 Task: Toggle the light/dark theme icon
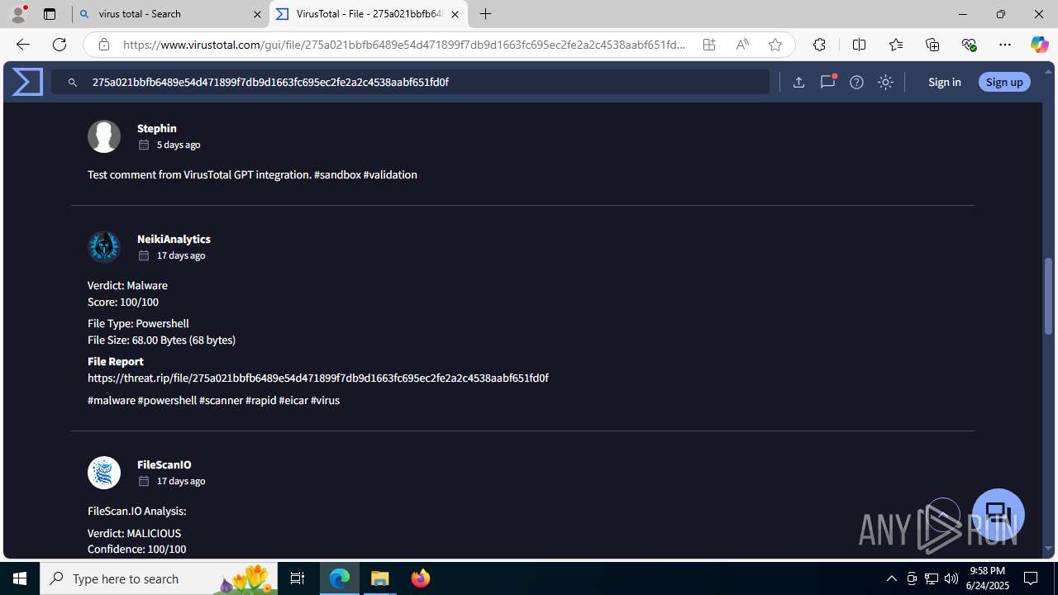click(x=885, y=82)
